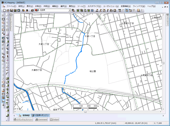This screenshot has height=126, width=170.
Task: Switch to the 世田谷区 document tab
Action: click(24, 115)
